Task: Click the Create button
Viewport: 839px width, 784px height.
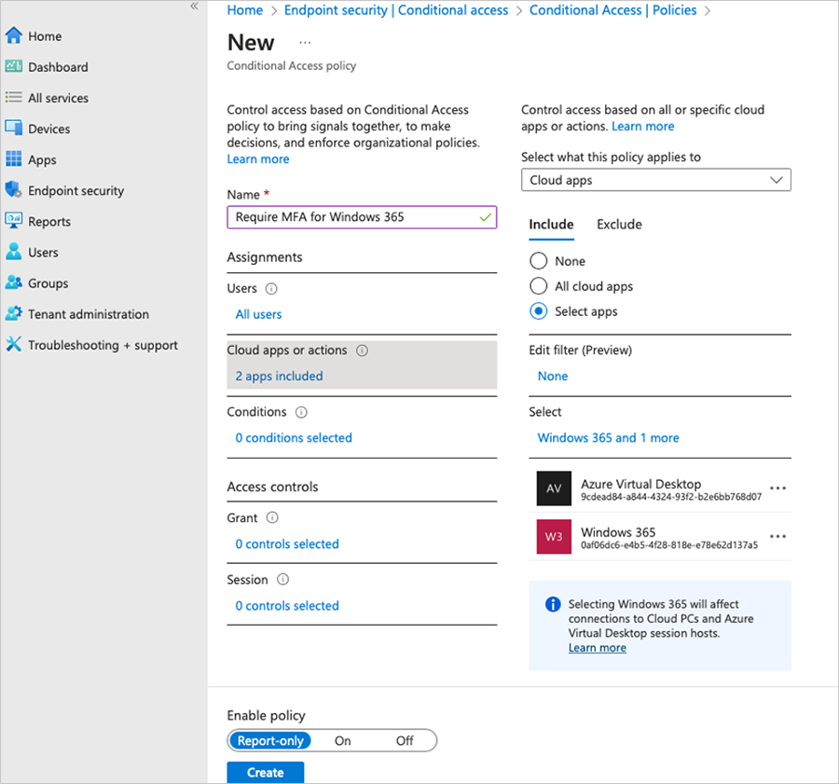Action: click(x=266, y=772)
